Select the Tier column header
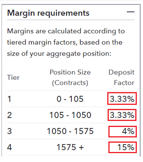Image resolution: width=143 pixels, height=162 pixels. coord(13,77)
